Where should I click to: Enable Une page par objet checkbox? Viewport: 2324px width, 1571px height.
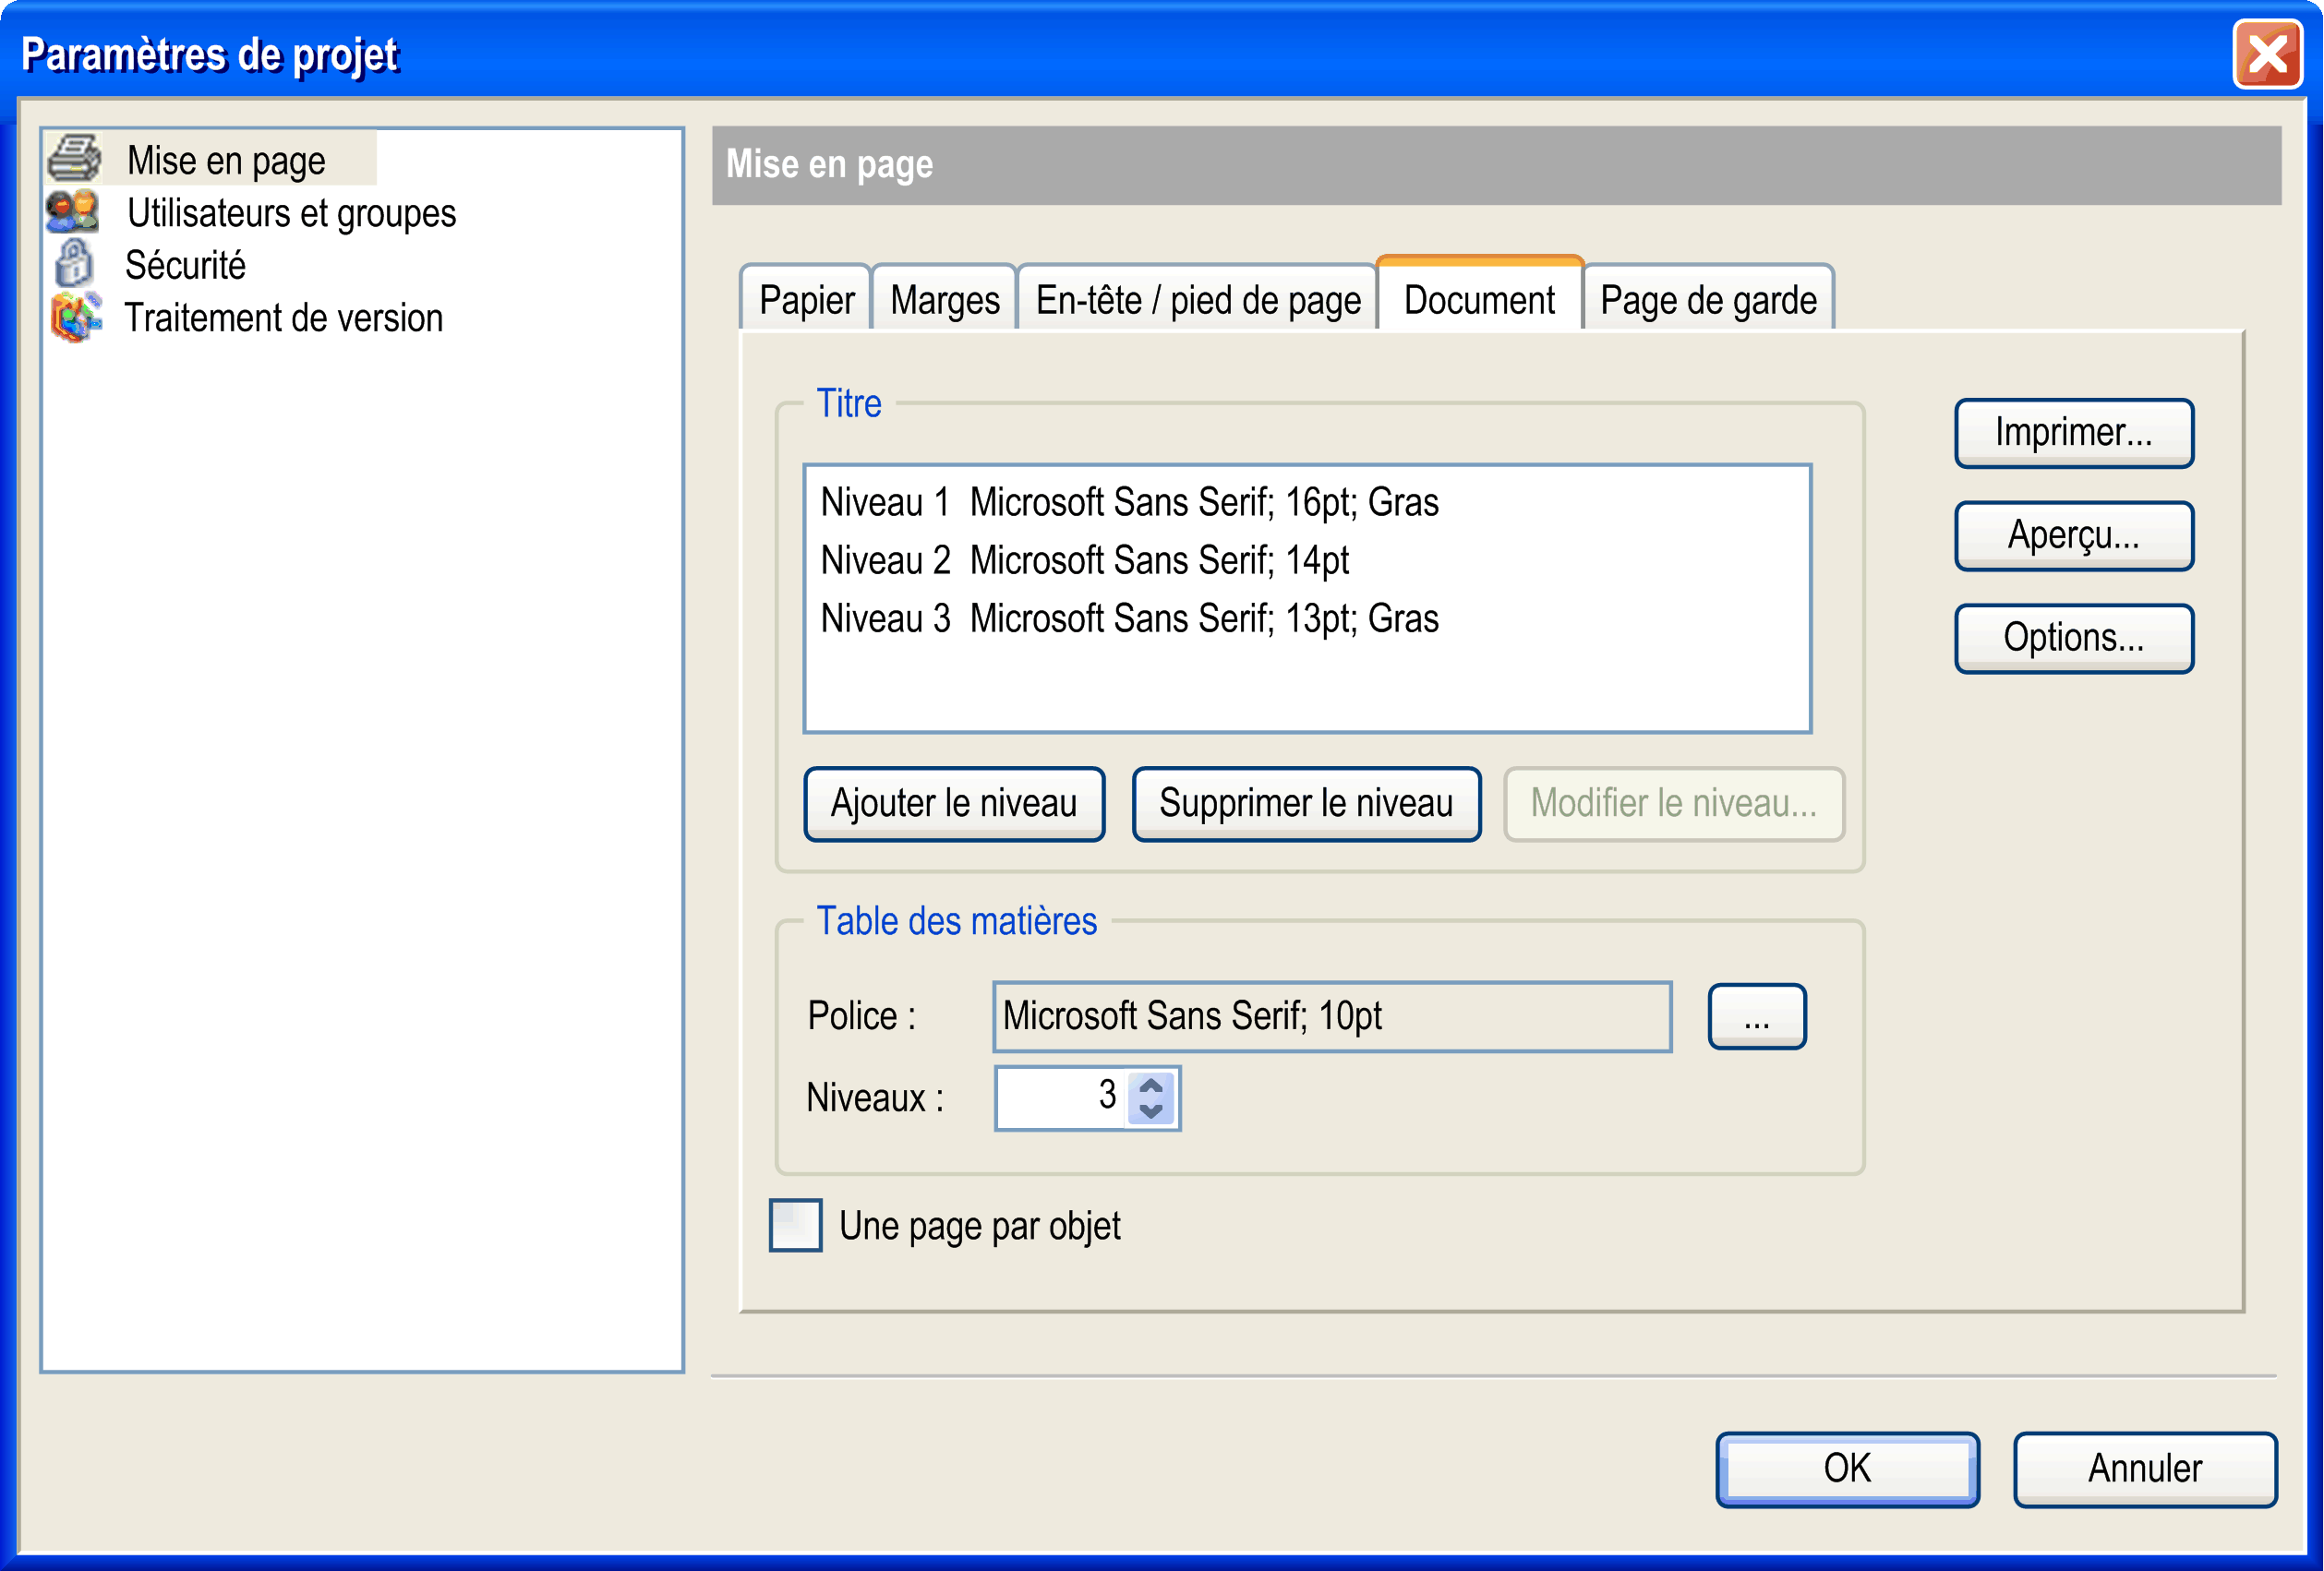point(795,1225)
